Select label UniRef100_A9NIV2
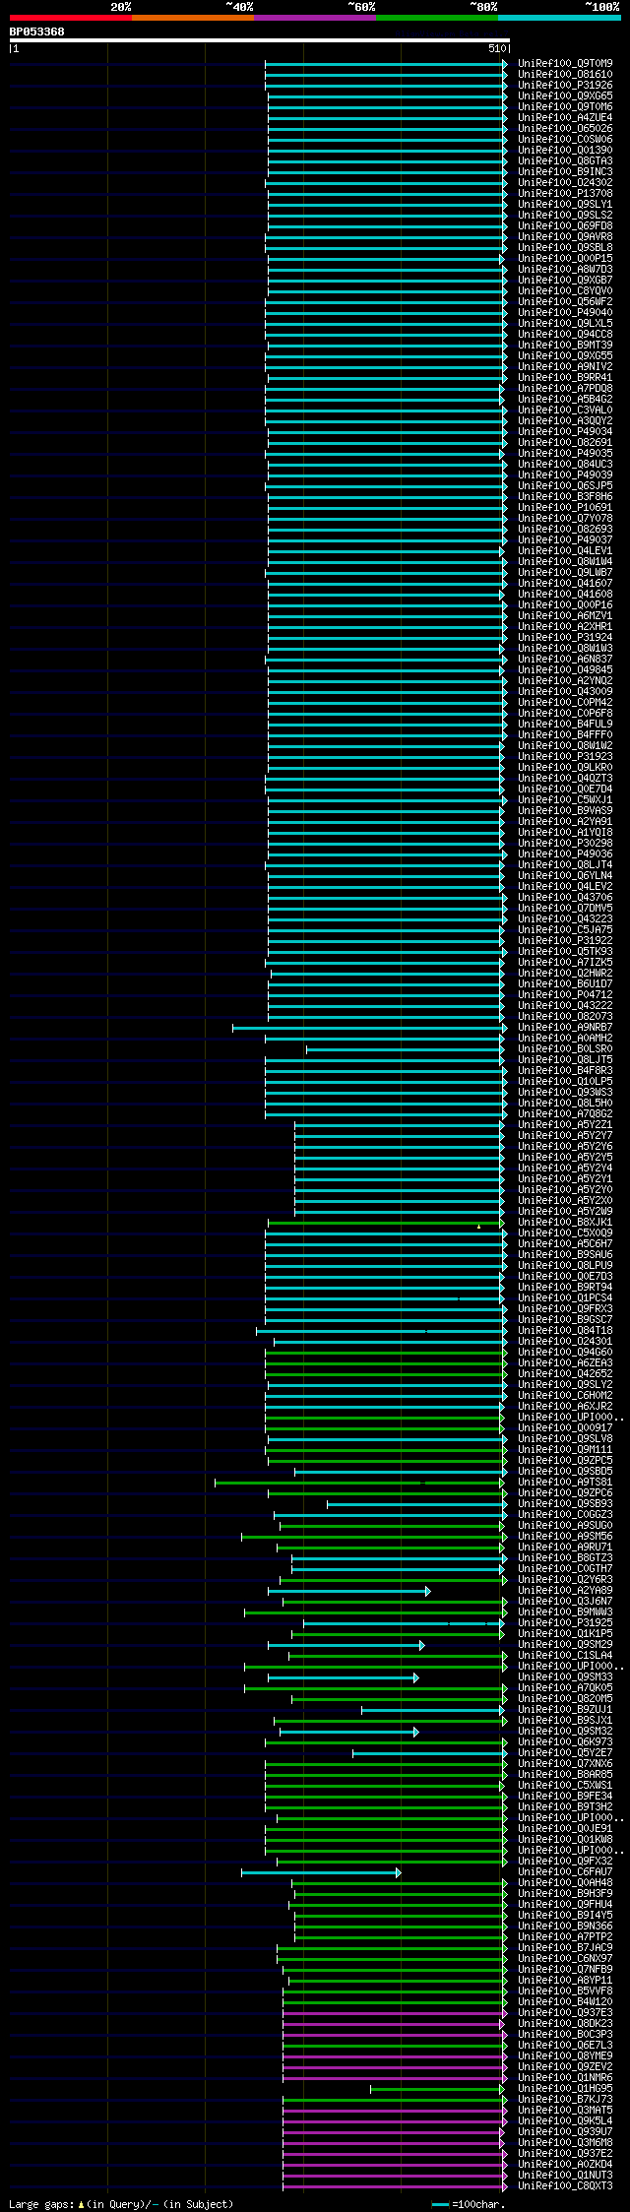This screenshot has width=630, height=2212. pyautogui.click(x=565, y=367)
